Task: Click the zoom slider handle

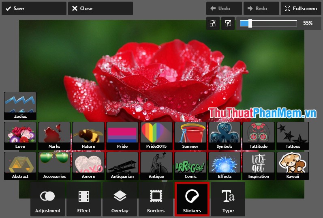Action: point(250,23)
